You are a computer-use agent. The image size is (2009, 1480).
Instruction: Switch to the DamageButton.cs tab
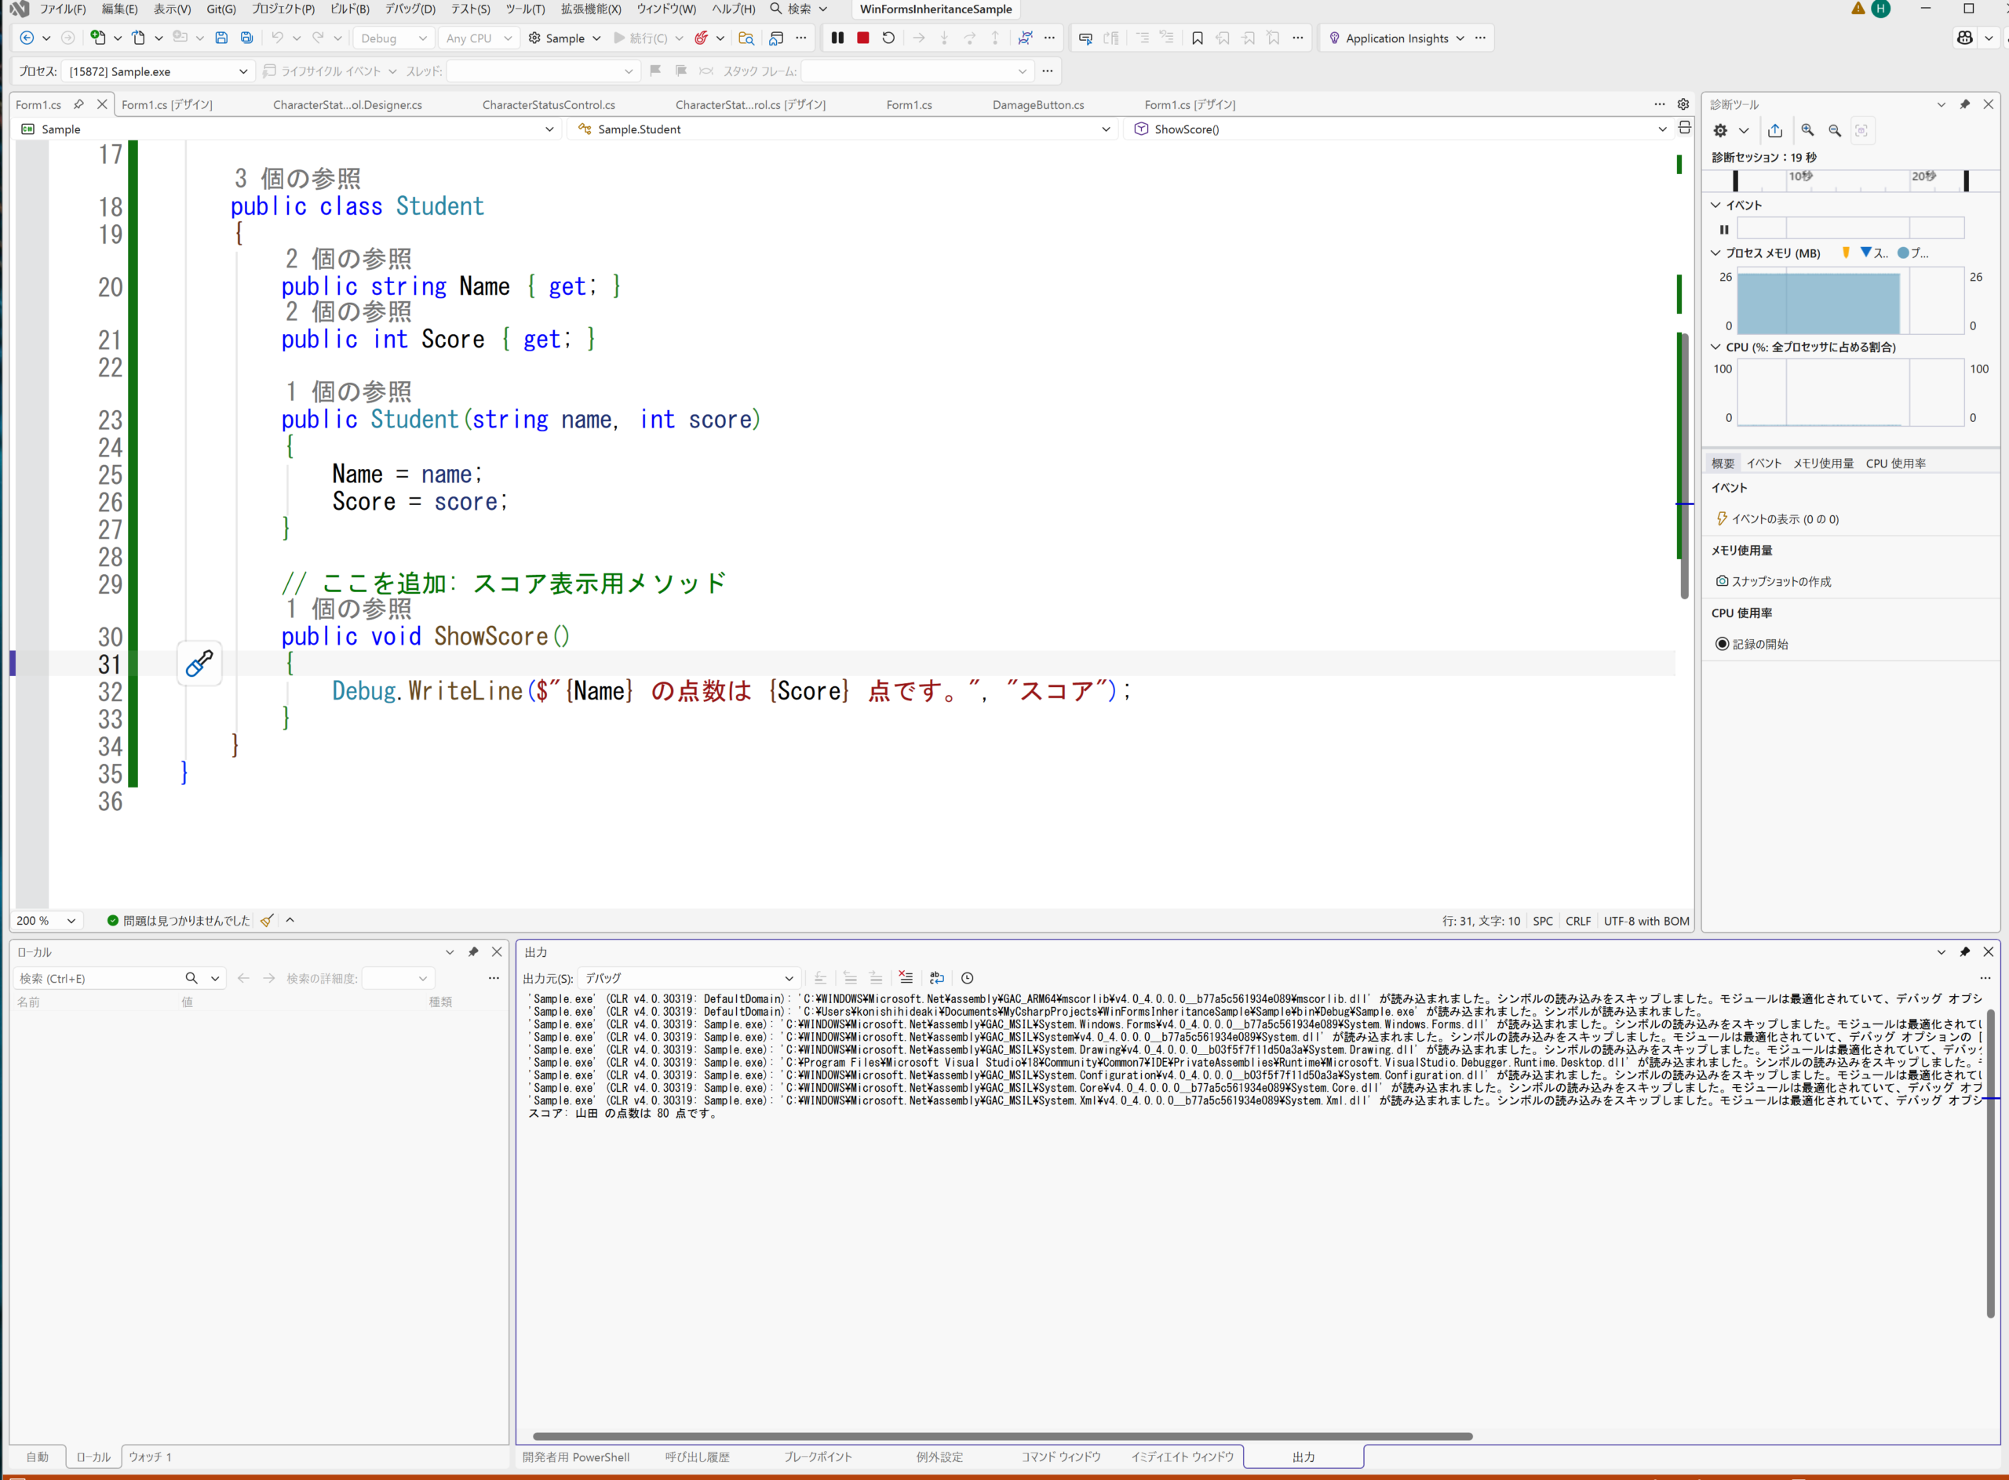1038,105
